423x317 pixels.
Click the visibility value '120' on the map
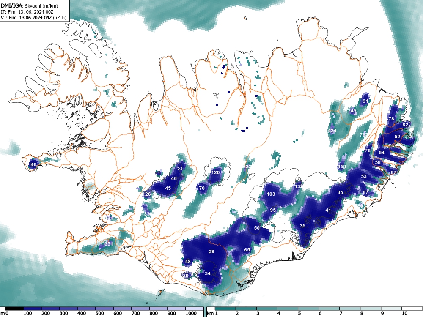(x=216, y=172)
